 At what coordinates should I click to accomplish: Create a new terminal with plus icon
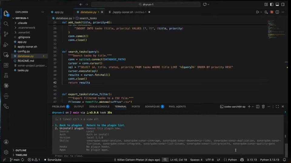coord(249,107)
